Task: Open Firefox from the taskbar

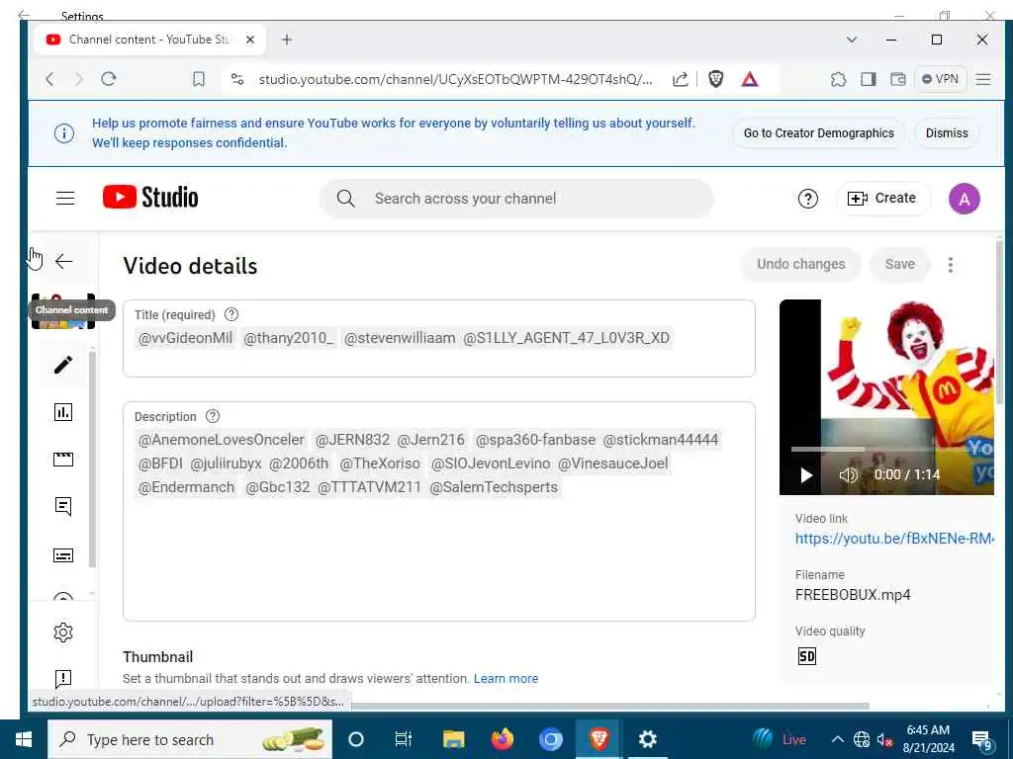Action: pyautogui.click(x=502, y=739)
